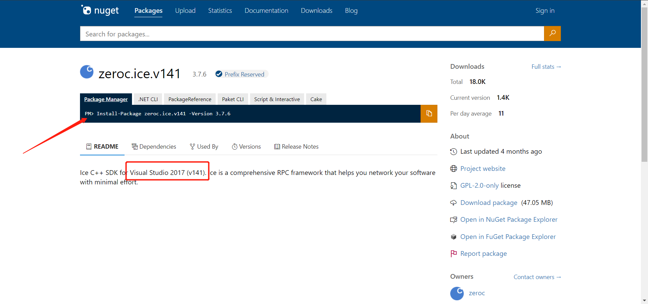
Task: Open the Versions tab
Action: 246,147
